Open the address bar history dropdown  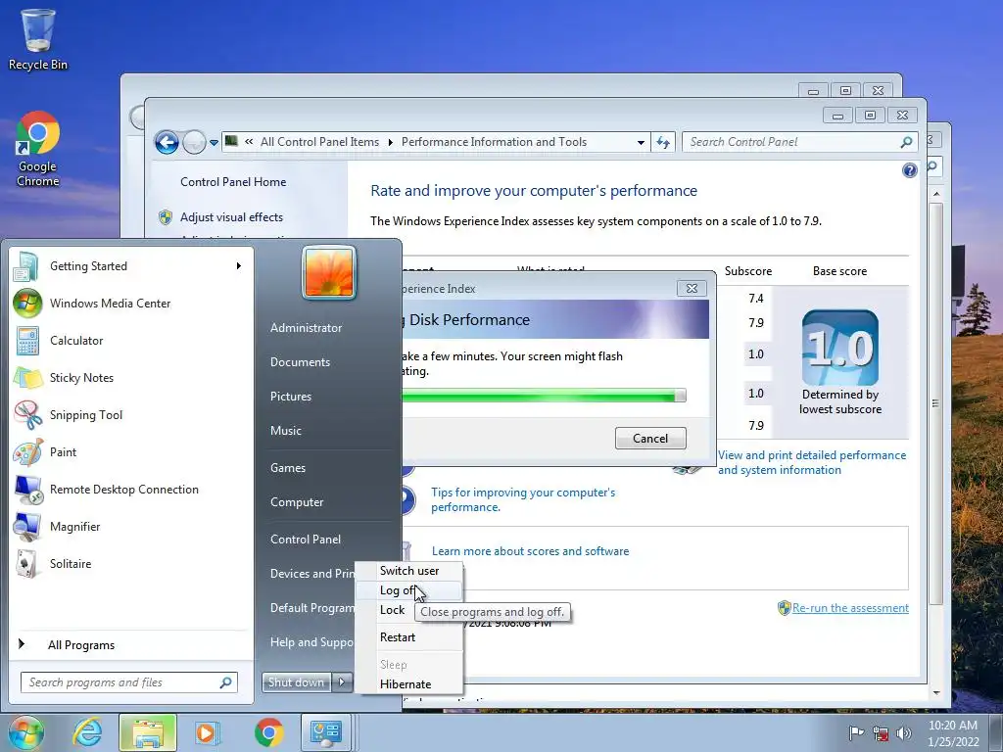[x=641, y=143]
